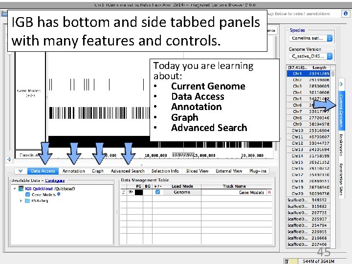
Task: Click the memory usage 544M of 3641M indicator
Action: [318, 261]
